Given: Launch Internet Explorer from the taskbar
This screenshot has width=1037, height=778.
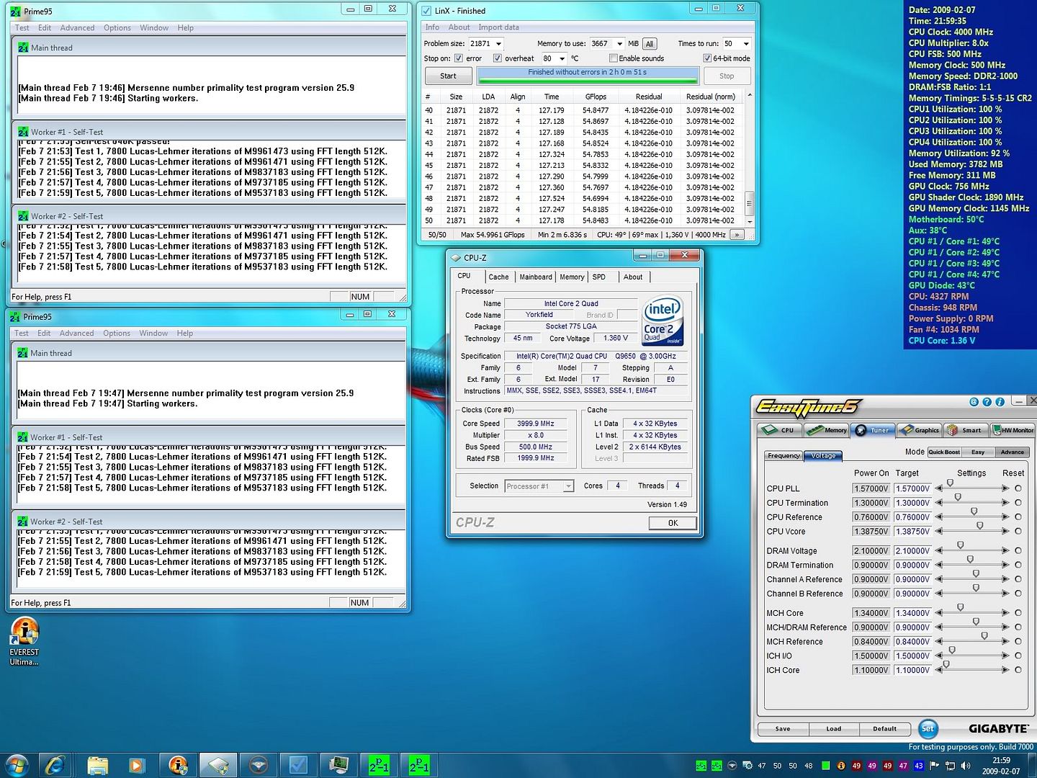Looking at the screenshot, I should click(x=55, y=764).
